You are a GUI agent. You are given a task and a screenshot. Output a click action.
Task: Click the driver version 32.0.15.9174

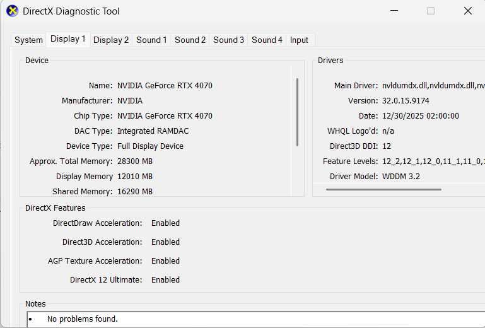406,101
